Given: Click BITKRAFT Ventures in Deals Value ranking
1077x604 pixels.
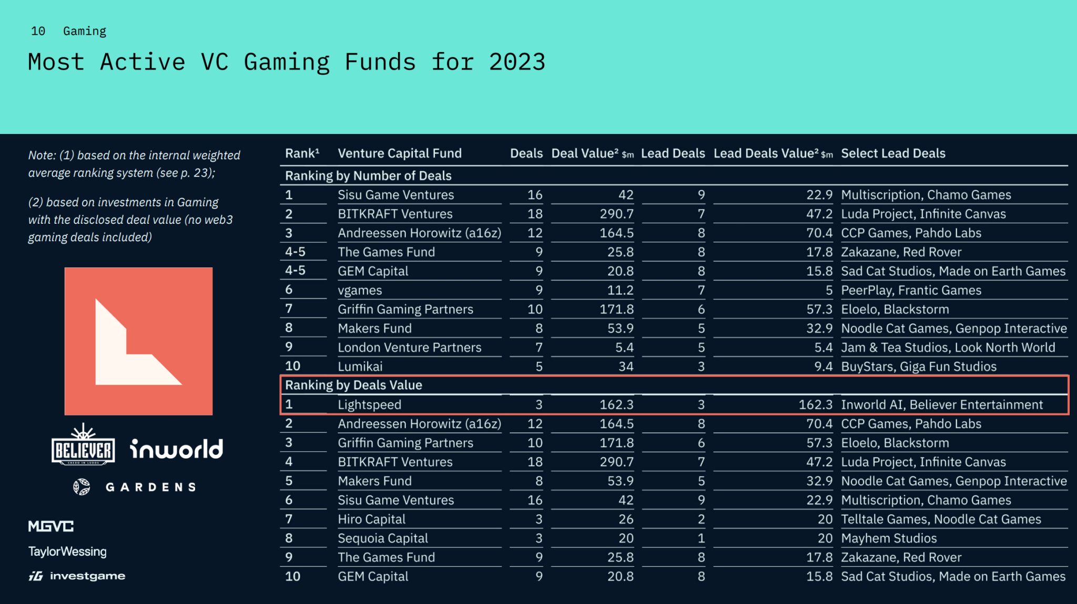Looking at the screenshot, I should tap(395, 462).
